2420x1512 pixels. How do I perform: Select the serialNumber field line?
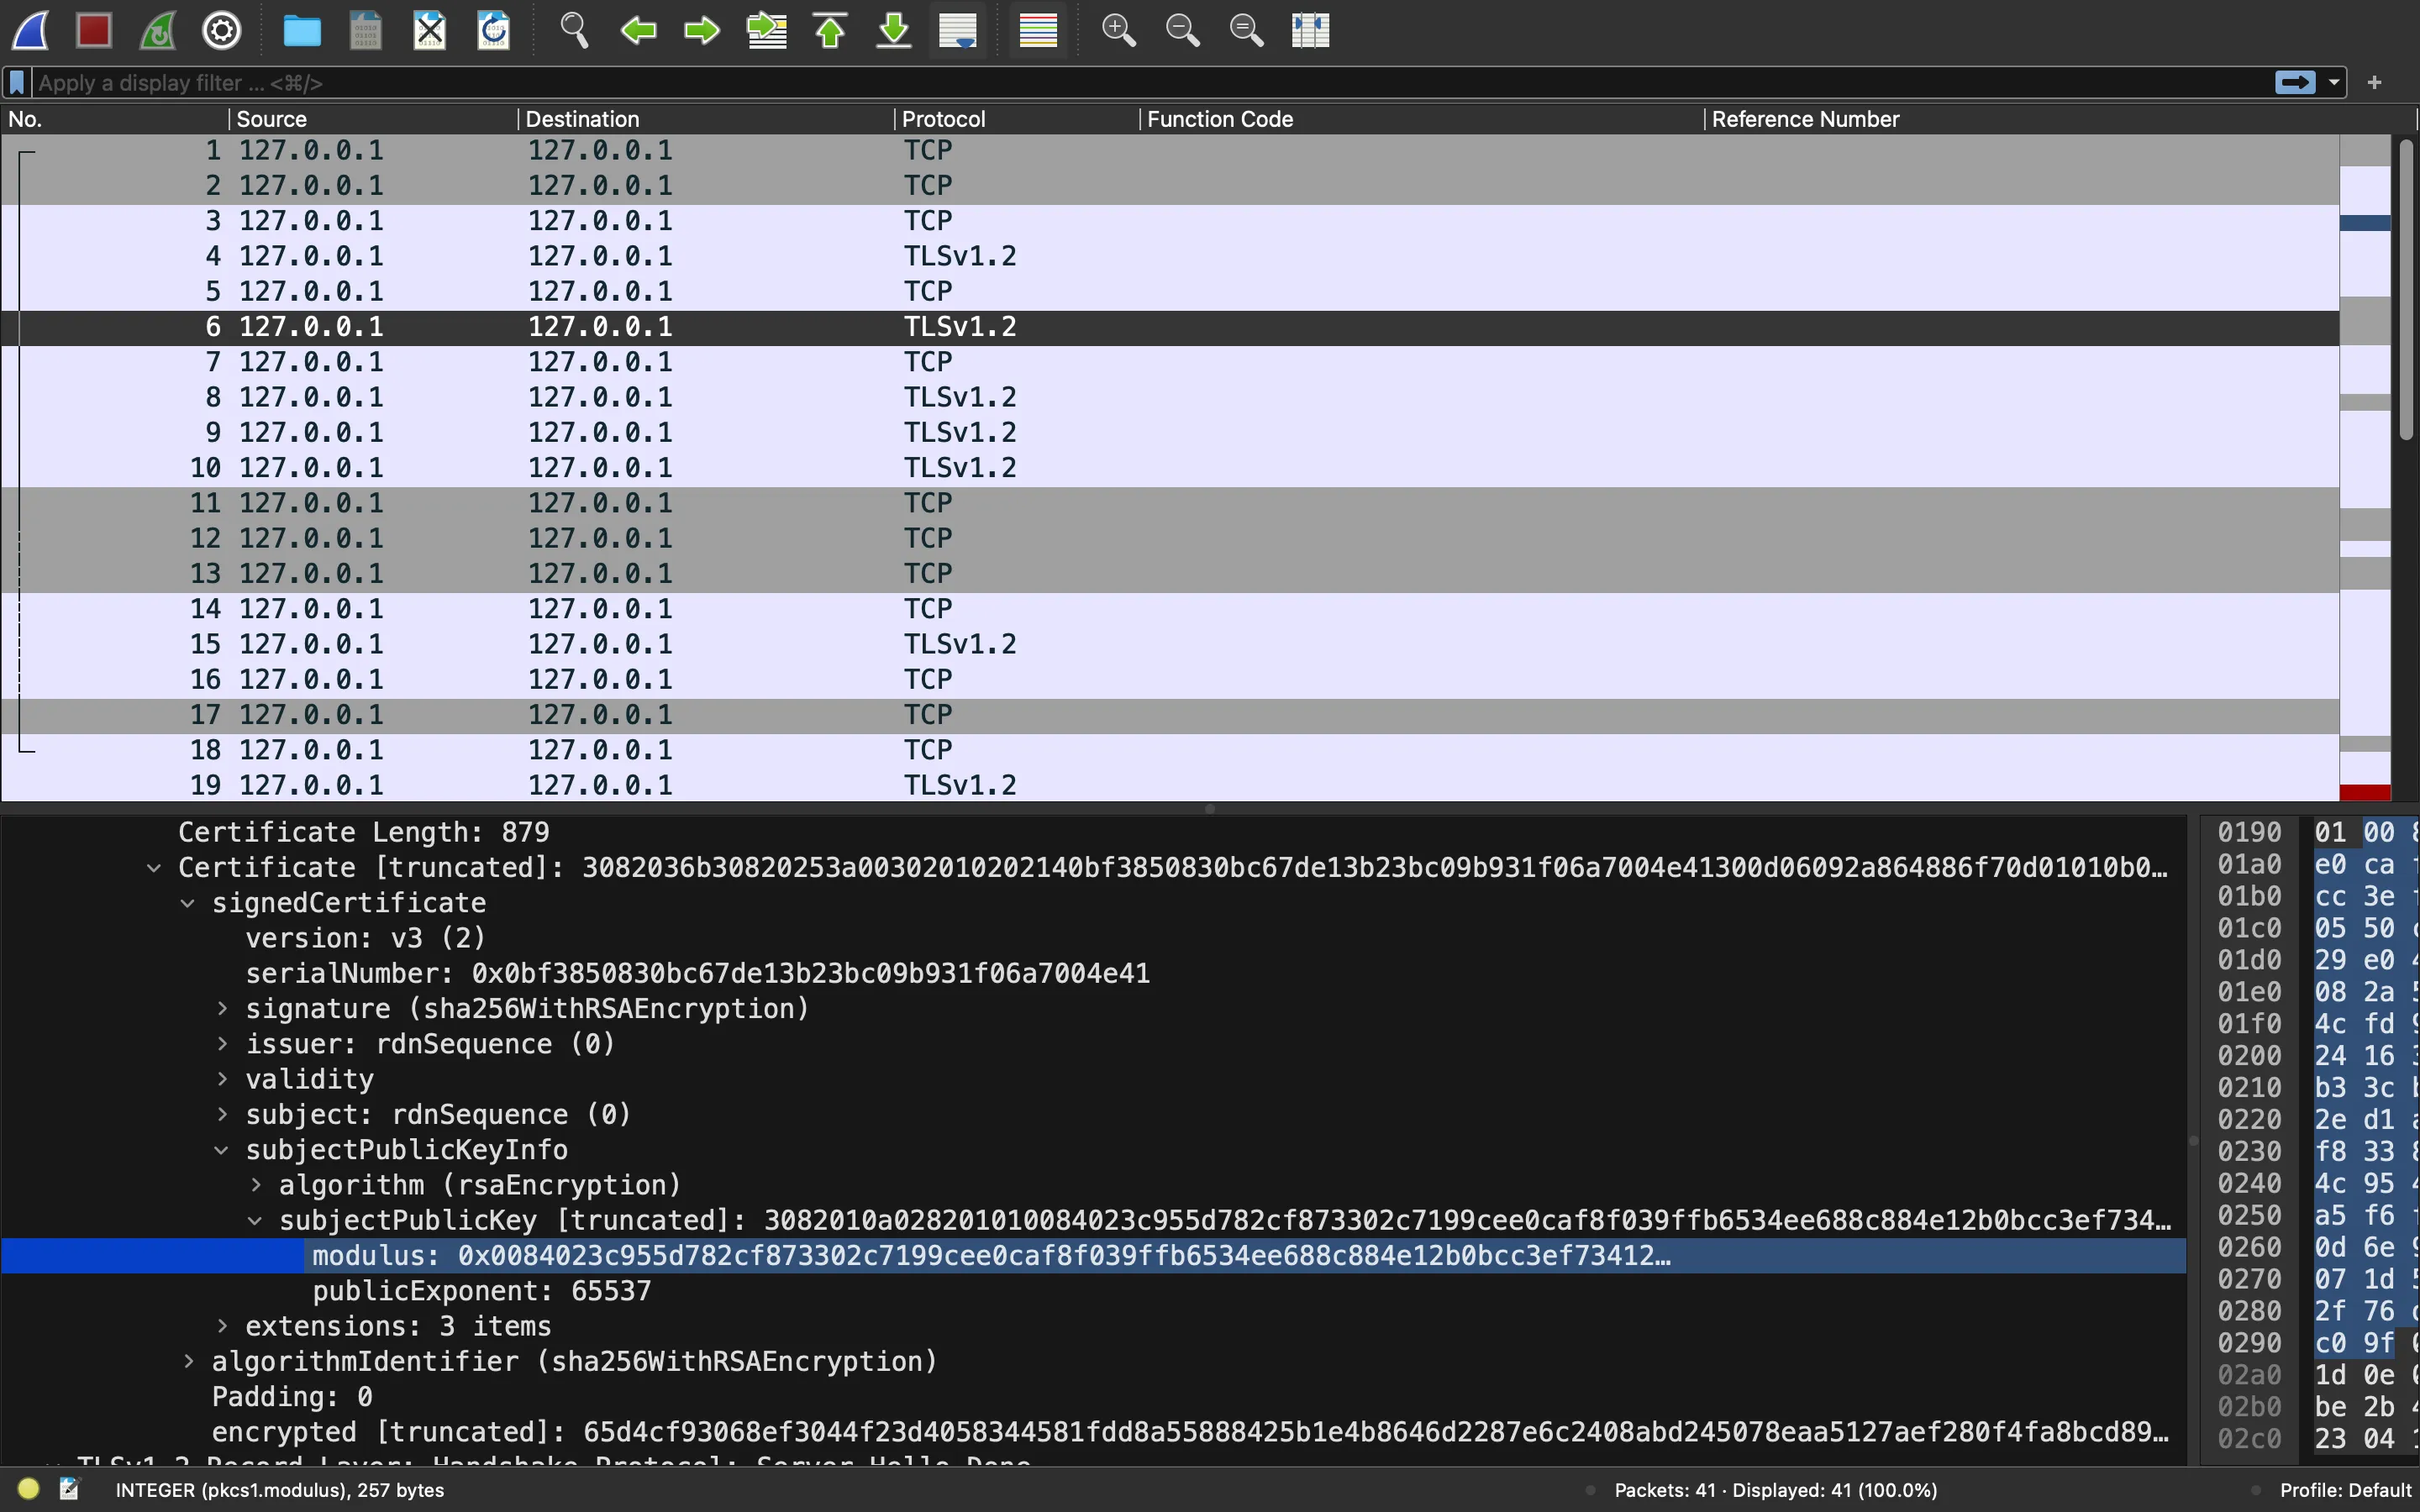tap(1093, 973)
